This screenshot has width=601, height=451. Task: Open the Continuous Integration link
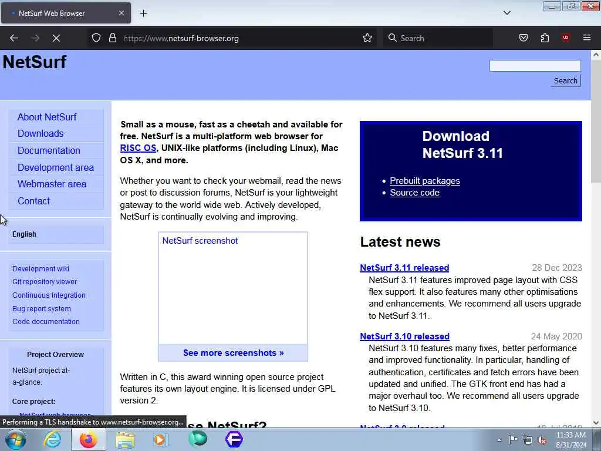point(49,295)
